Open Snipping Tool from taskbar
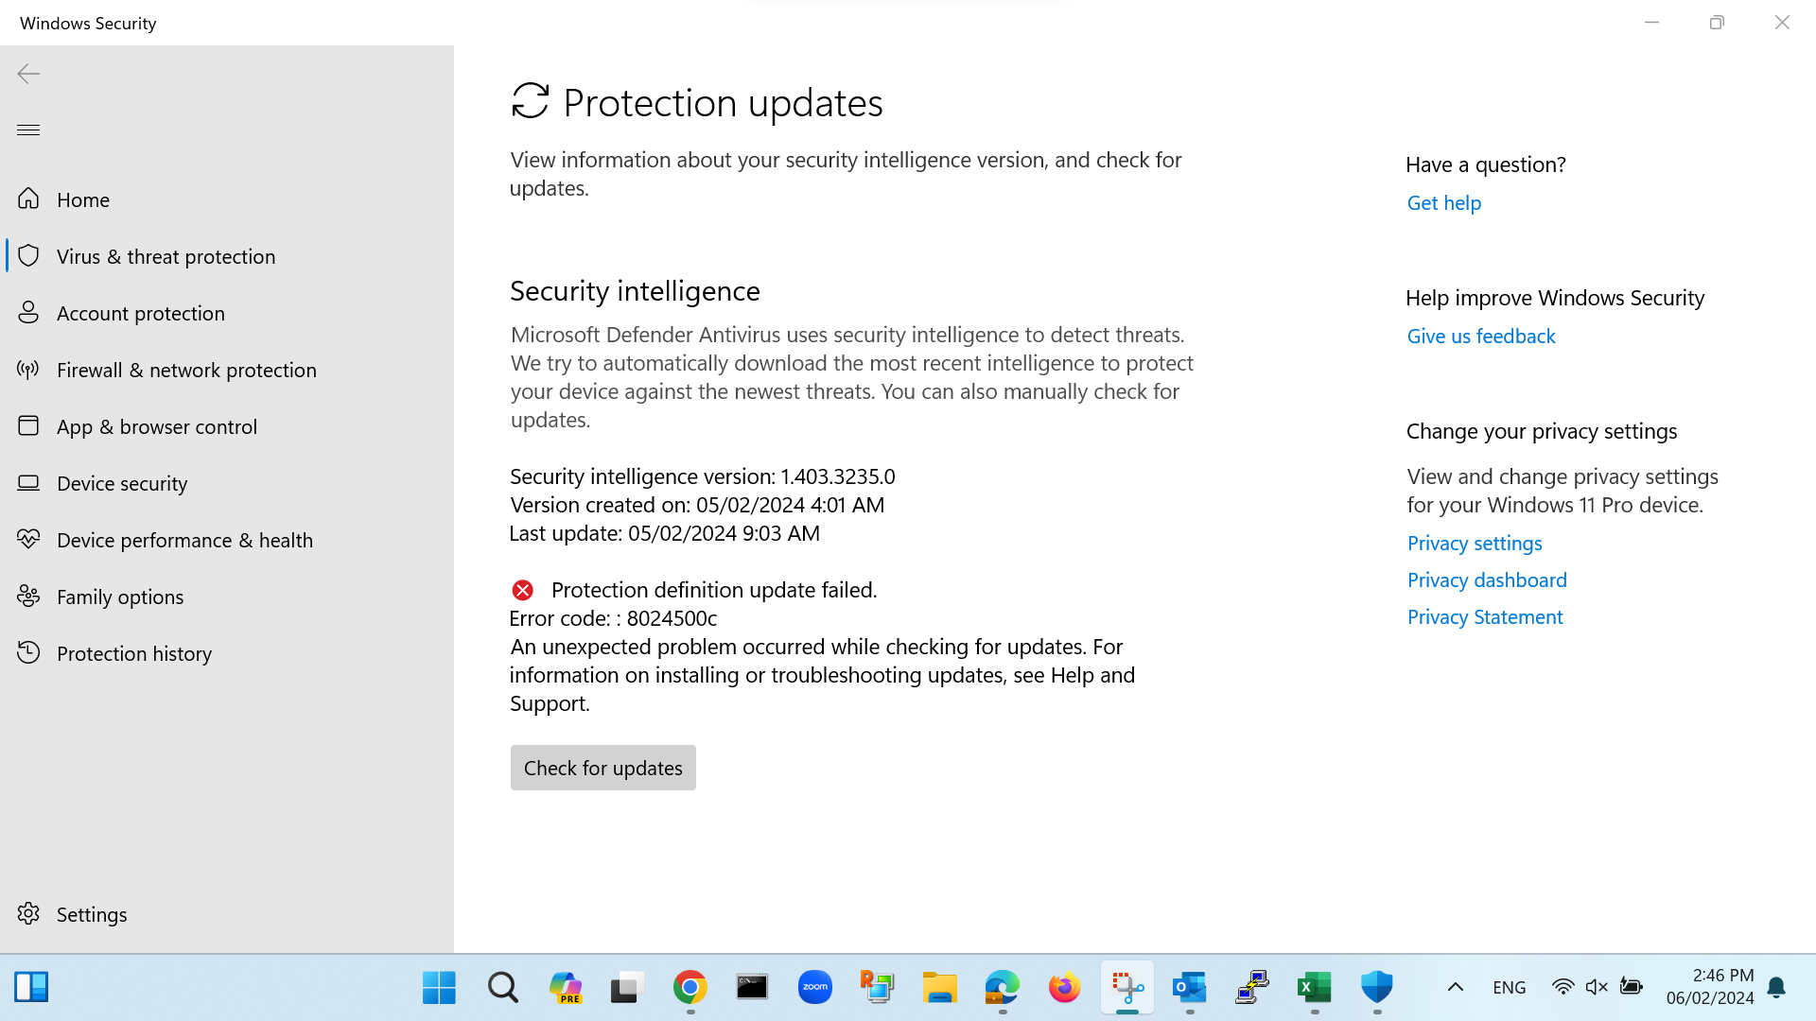This screenshot has height=1021, width=1816. tap(1127, 988)
